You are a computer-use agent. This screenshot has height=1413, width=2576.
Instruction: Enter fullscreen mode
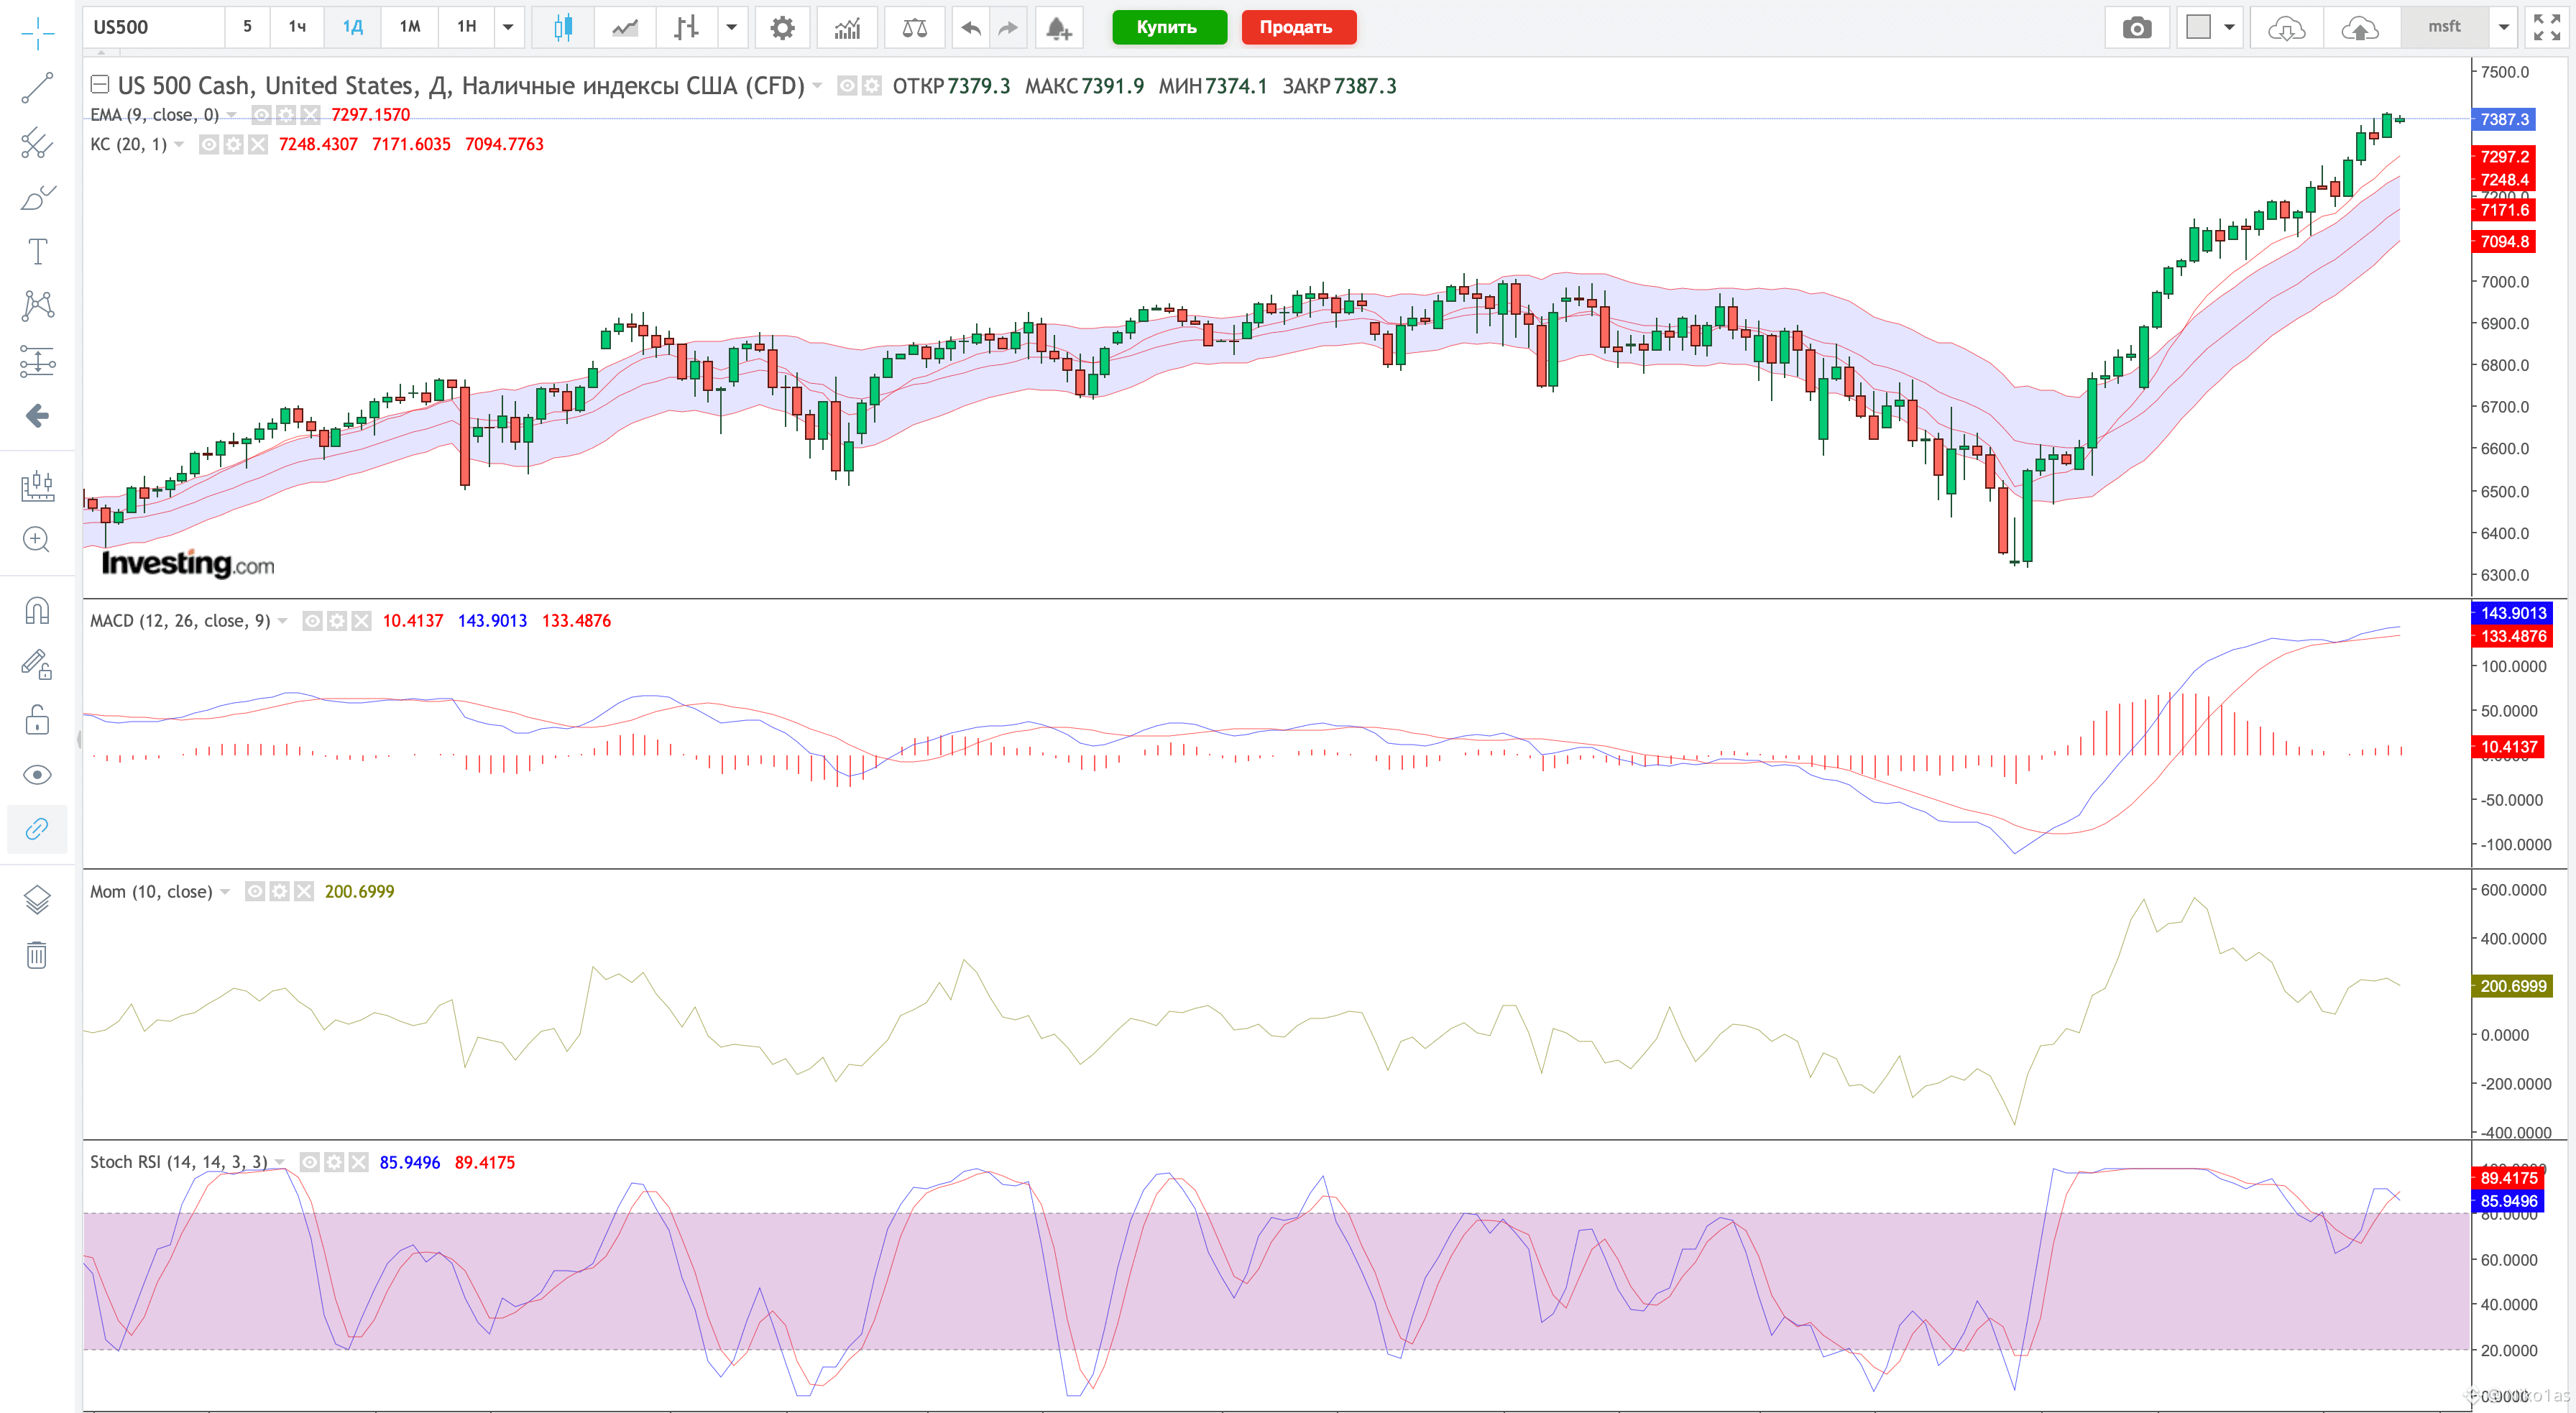pos(2547,27)
